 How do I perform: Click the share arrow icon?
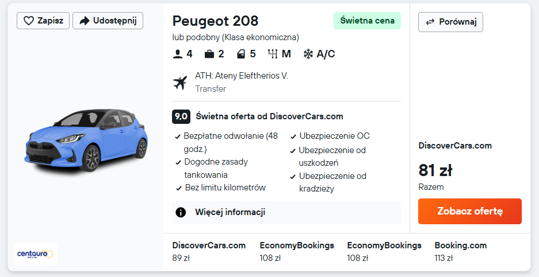[x=84, y=21]
